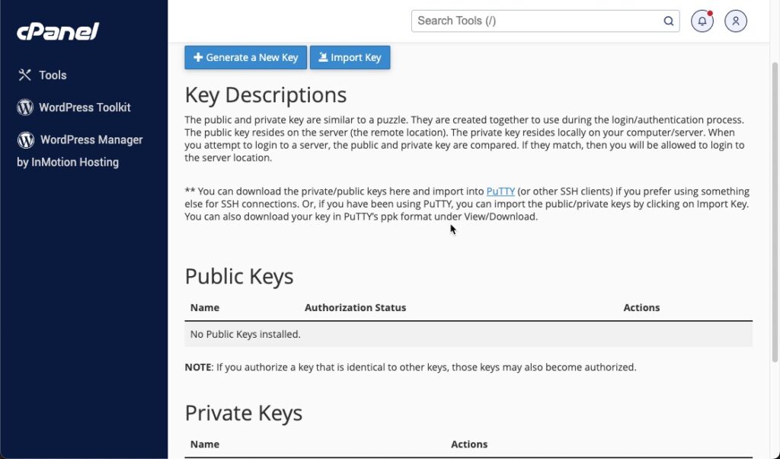Open WordPress Toolkit from the sidebar
This screenshot has width=780, height=459.
(x=85, y=108)
